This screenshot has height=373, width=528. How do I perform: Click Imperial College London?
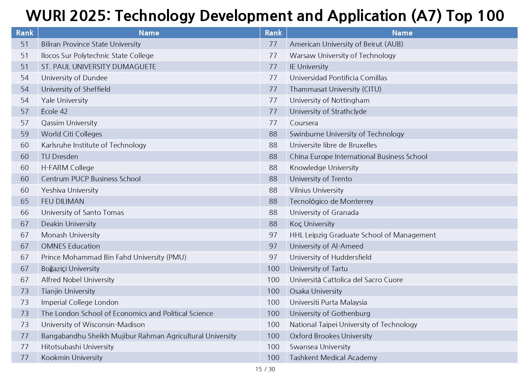point(80,302)
